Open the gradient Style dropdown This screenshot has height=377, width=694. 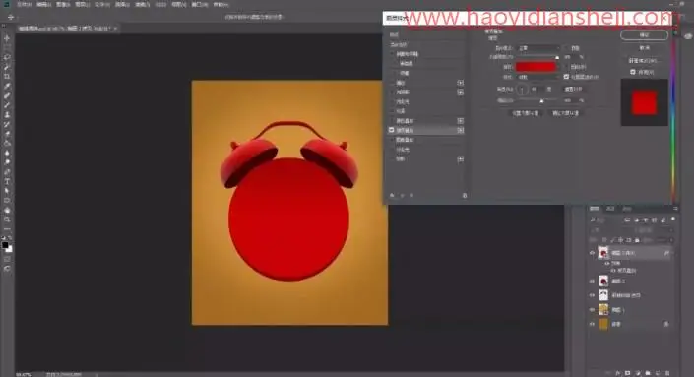tap(538, 77)
